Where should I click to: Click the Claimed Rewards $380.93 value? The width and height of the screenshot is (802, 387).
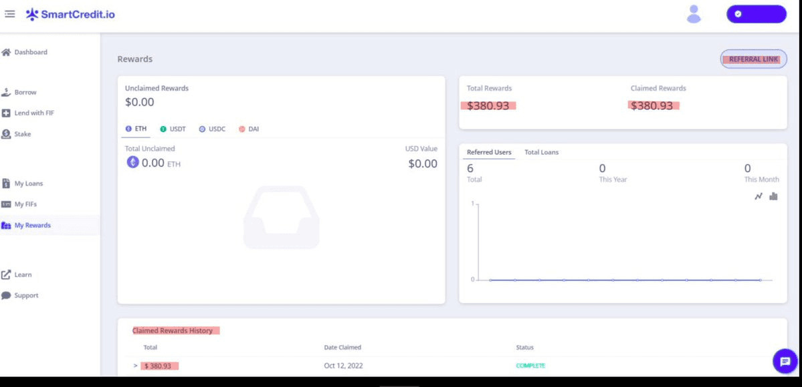click(x=651, y=105)
